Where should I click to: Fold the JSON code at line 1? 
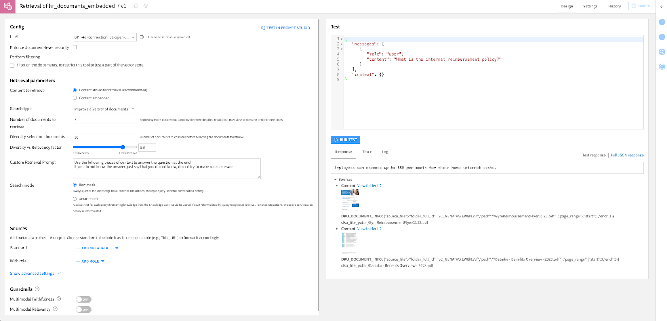pos(342,39)
